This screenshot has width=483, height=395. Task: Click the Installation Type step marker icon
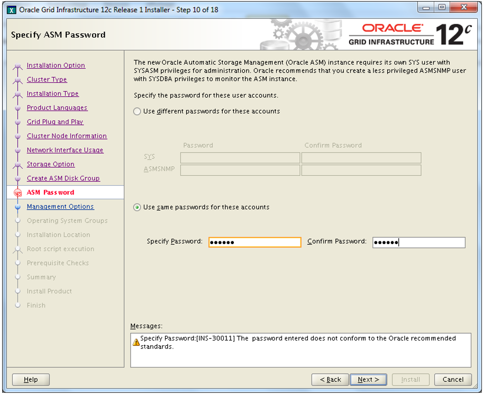(x=18, y=95)
